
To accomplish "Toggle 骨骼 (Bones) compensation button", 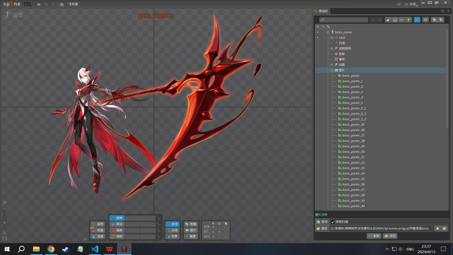I will (191, 224).
